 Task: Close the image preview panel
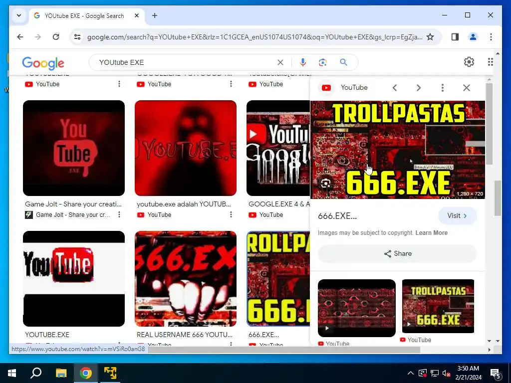(x=467, y=88)
